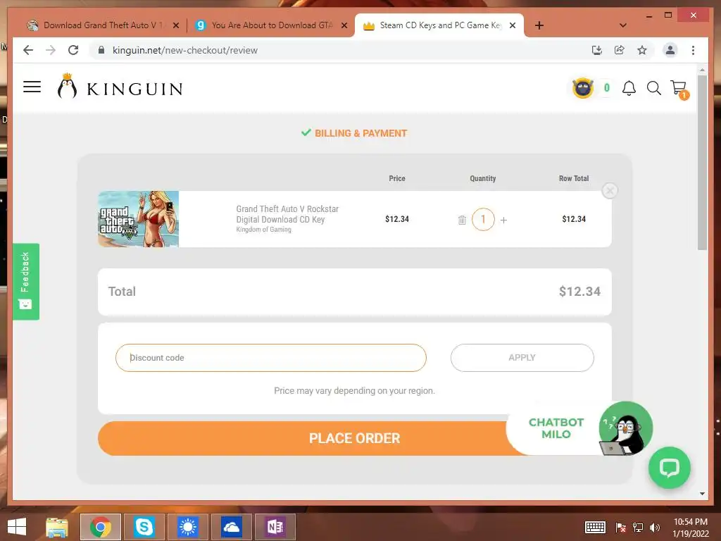The height and width of the screenshot is (541, 721).
Task: Open Chrome three-dot menu
Action: coord(693,50)
